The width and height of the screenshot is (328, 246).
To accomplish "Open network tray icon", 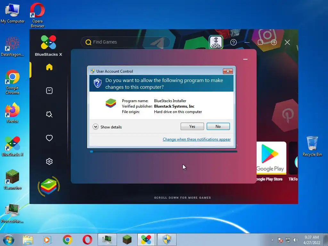I will coord(288,240).
